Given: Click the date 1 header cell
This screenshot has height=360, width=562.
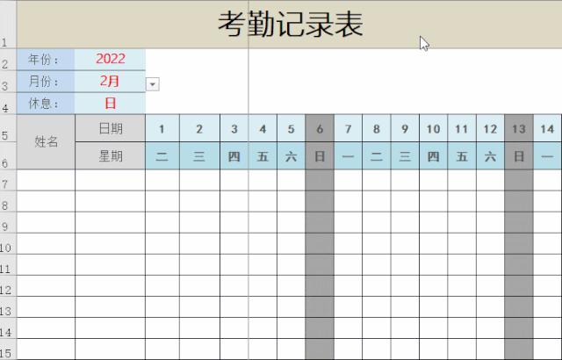Looking at the screenshot, I should [x=162, y=128].
